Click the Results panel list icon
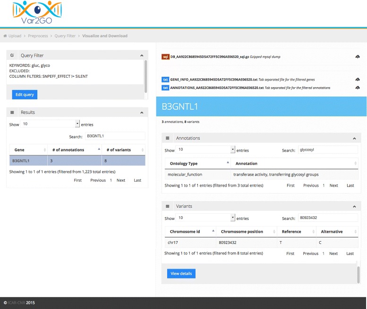This screenshot has height=309, width=367. pyautogui.click(x=12, y=113)
